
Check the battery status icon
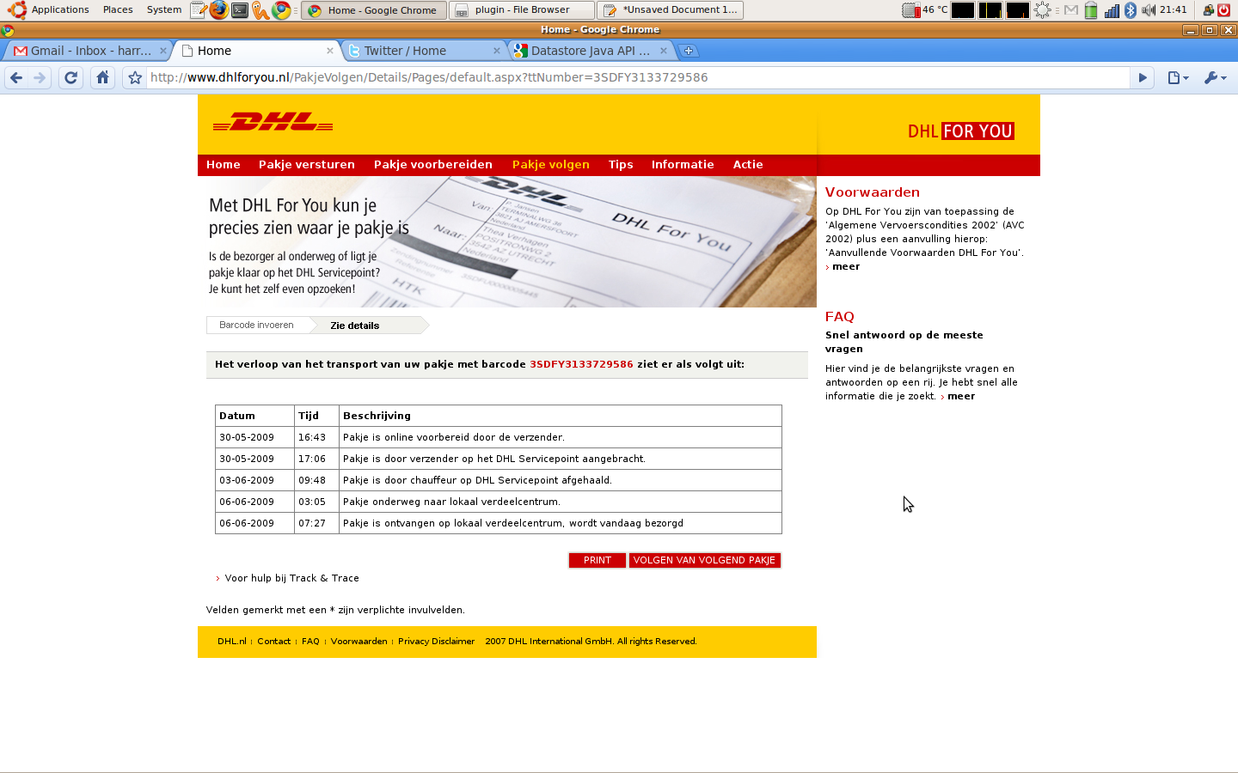[1091, 10]
